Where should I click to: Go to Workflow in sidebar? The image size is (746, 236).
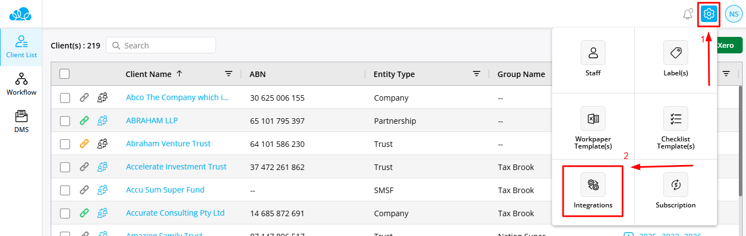tap(21, 84)
